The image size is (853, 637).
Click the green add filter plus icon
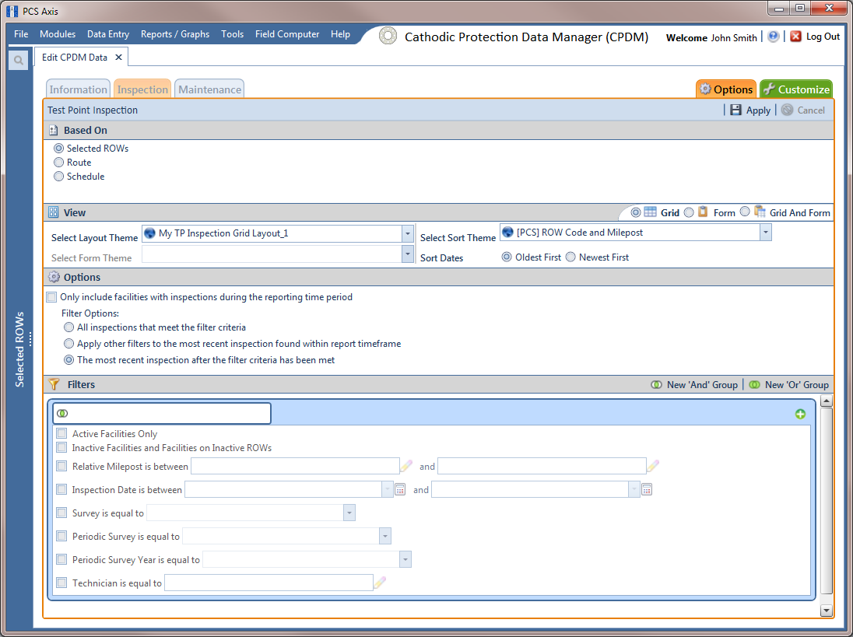coord(800,414)
